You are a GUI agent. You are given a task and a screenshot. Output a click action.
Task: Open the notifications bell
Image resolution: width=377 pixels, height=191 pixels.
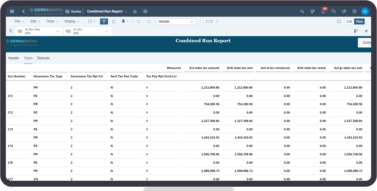coord(323,11)
